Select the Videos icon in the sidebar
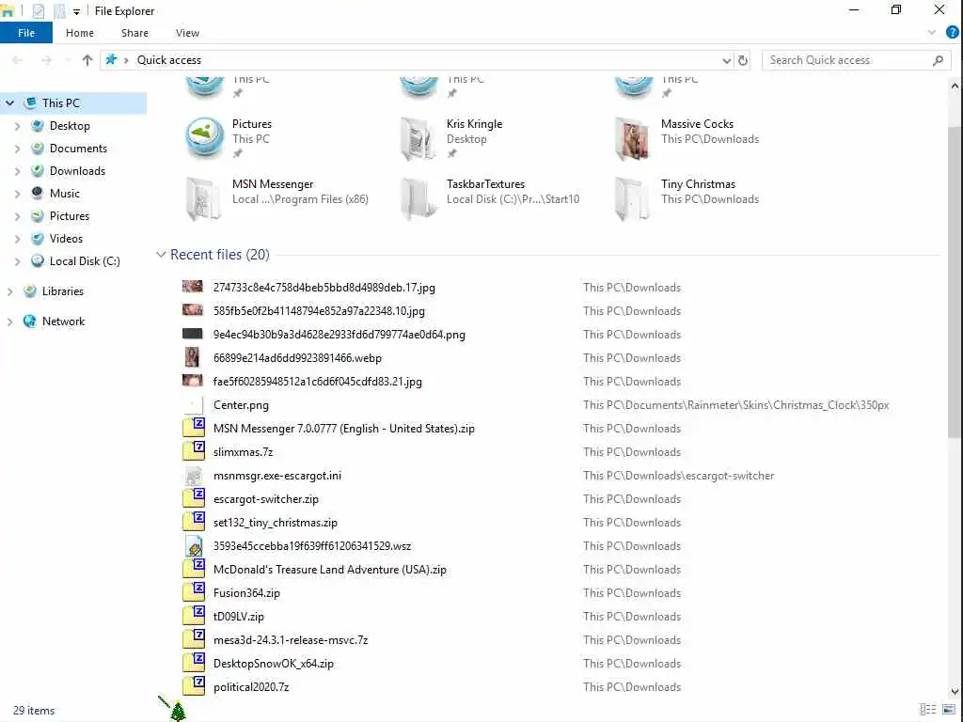This screenshot has width=963, height=722. (38, 239)
